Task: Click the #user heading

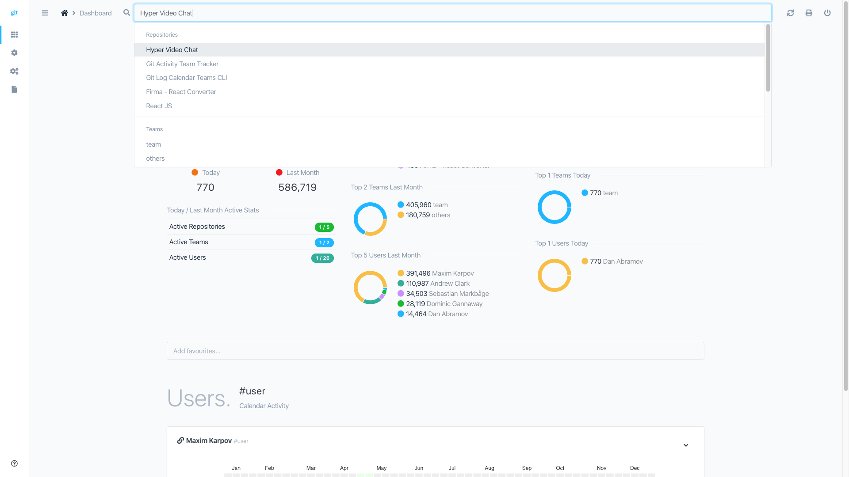Action: click(x=252, y=391)
